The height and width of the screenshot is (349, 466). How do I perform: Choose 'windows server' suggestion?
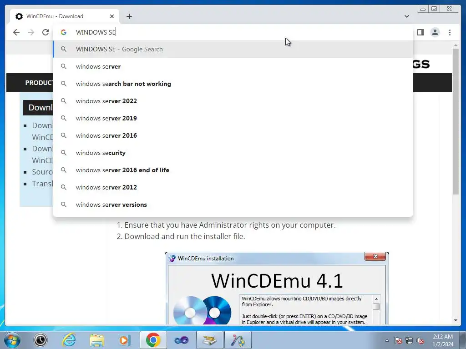233,66
